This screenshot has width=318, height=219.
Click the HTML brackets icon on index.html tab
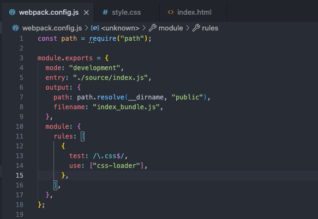point(171,12)
